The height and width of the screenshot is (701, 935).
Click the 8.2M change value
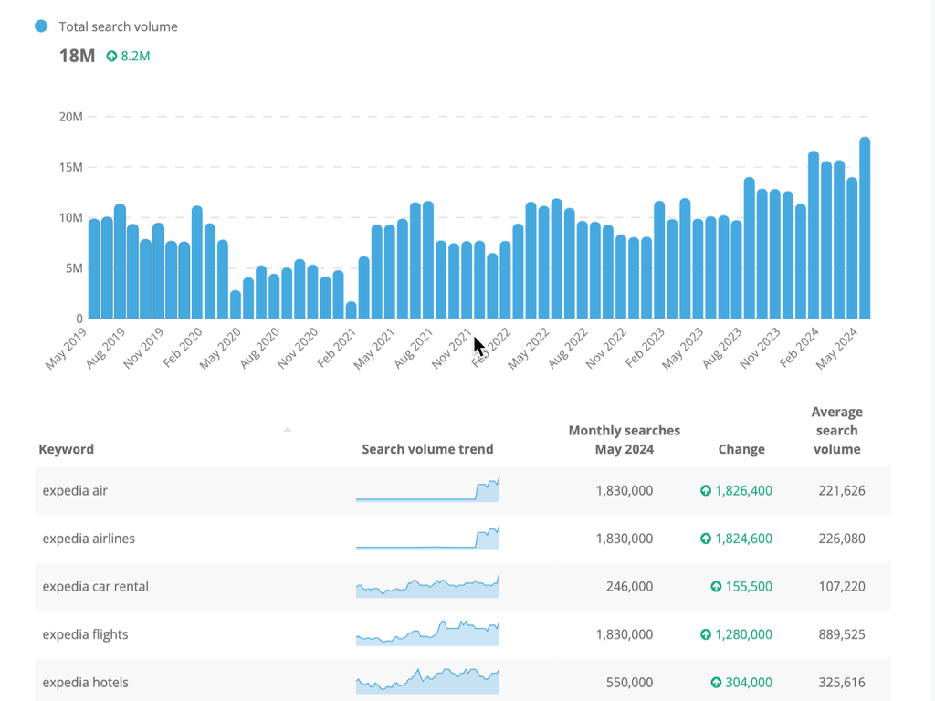pyautogui.click(x=135, y=56)
